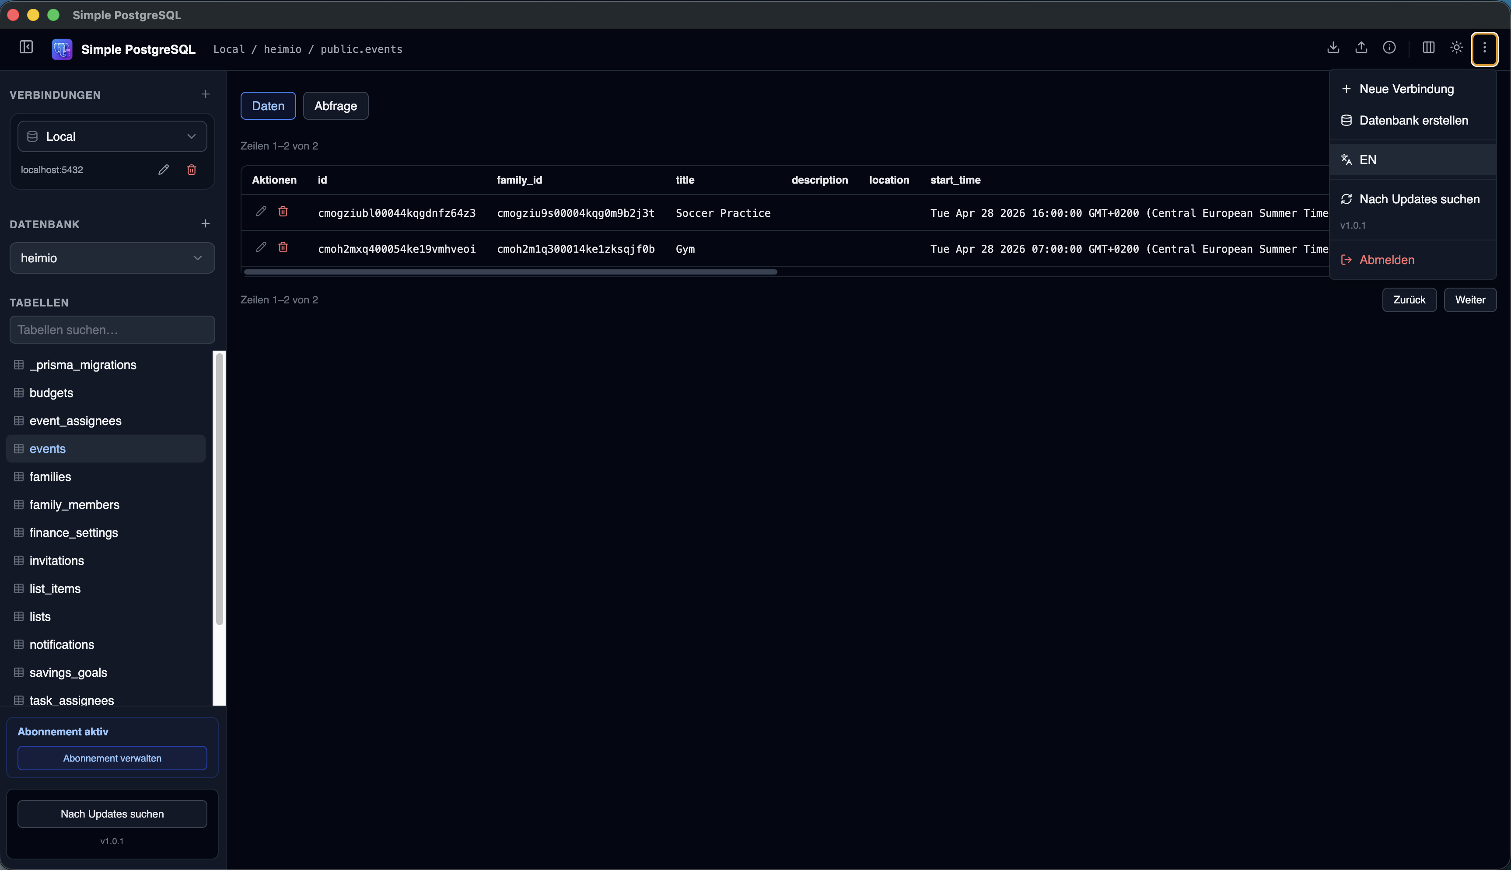Viewport: 1511px width, 870px height.
Task: Click the id column header
Action: click(322, 180)
